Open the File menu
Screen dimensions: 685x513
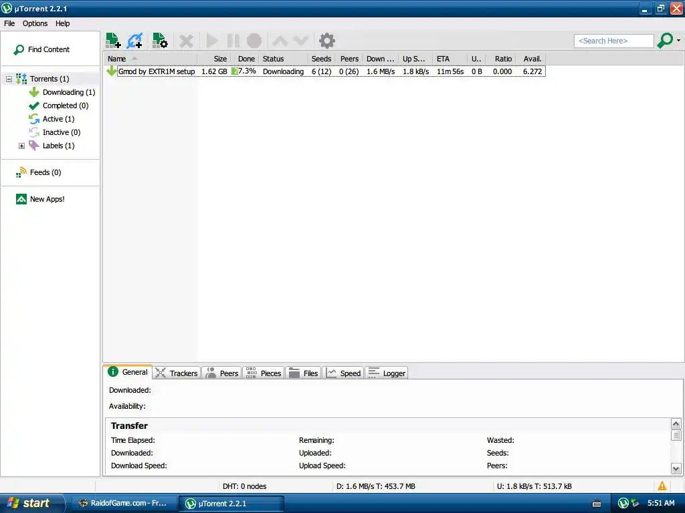click(9, 23)
